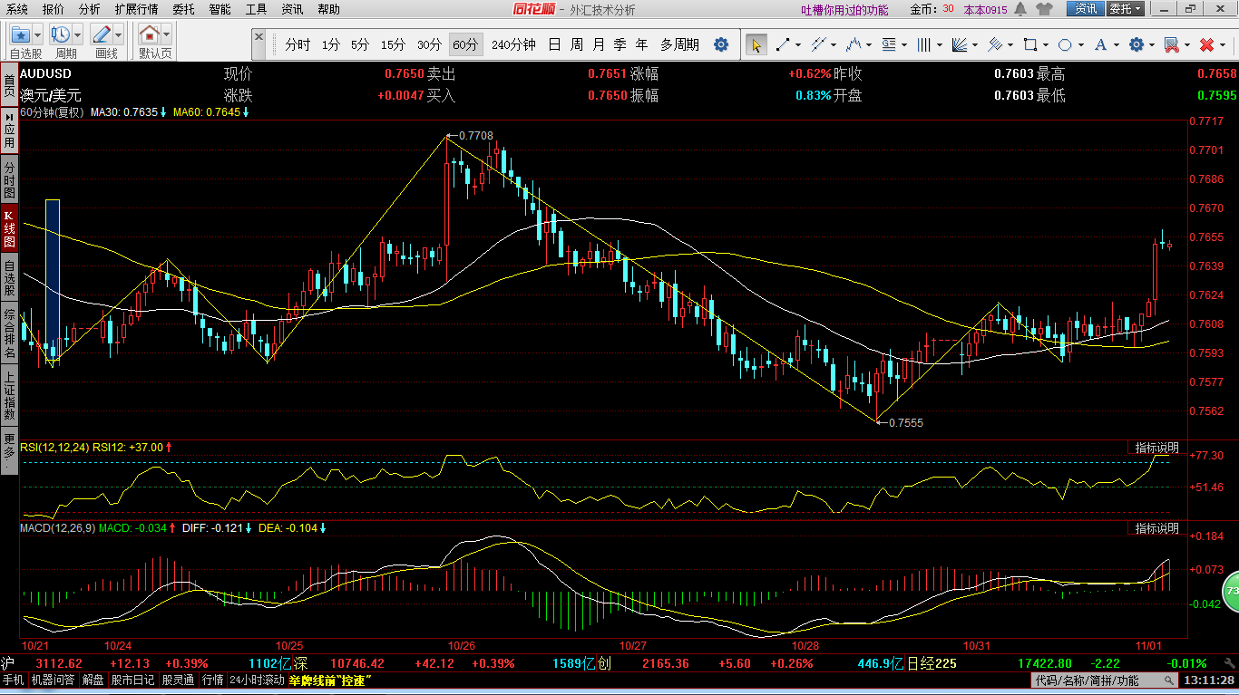Image resolution: width=1239 pixels, height=695 pixels.
Task: Click the 周期 clock icon
Action: pos(61,35)
